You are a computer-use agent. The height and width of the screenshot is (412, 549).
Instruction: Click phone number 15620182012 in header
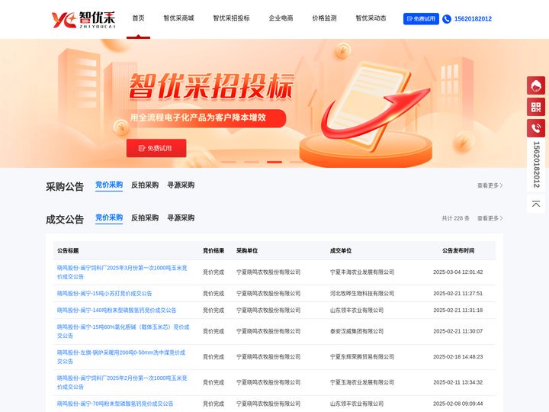click(473, 19)
